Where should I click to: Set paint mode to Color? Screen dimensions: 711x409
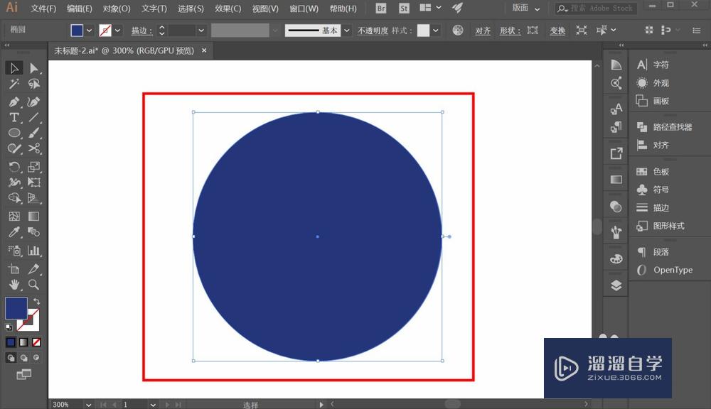click(11, 342)
